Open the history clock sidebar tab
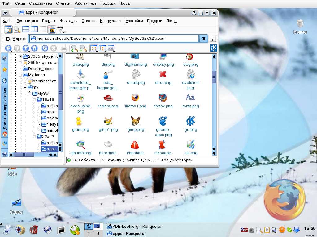The image size is (317, 237). pyautogui.click(x=4, y=81)
